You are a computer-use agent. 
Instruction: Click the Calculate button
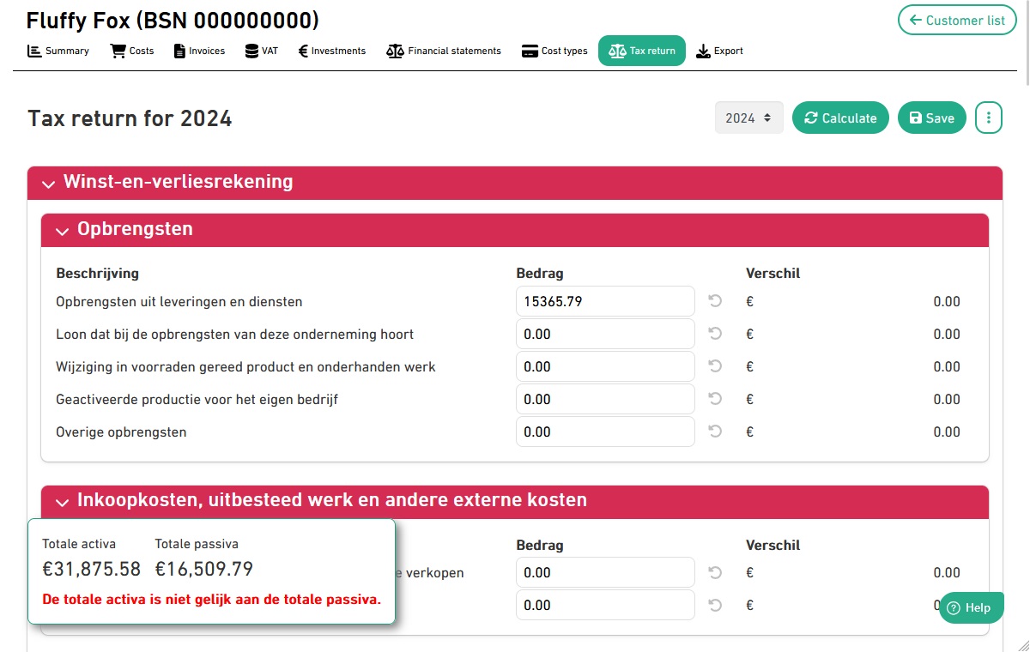(x=840, y=118)
